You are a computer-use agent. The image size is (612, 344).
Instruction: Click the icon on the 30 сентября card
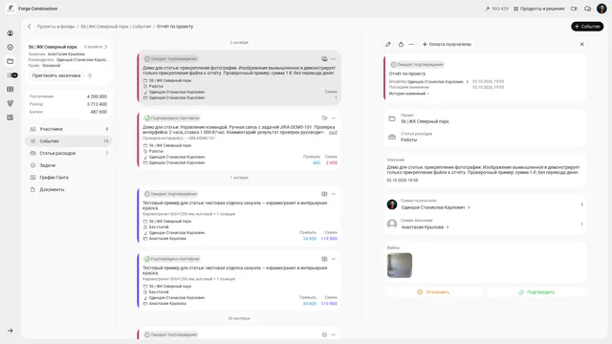coord(324,334)
